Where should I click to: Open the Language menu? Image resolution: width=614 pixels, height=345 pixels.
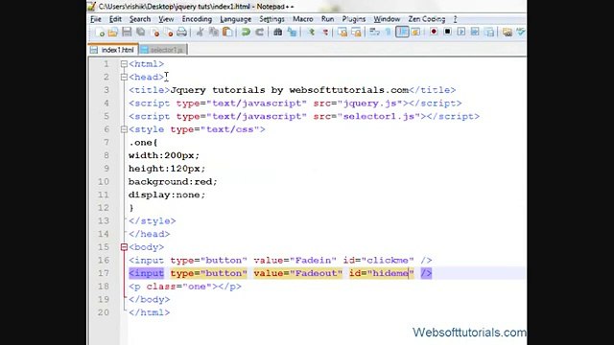pyautogui.click(x=235, y=19)
